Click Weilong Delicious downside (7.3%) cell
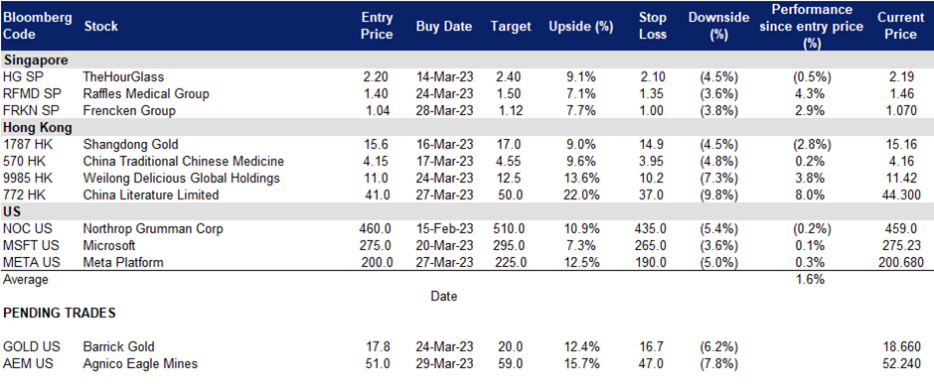This screenshot has width=934, height=389. point(719,178)
